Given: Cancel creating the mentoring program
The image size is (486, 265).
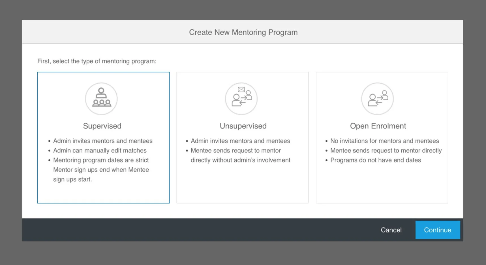Looking at the screenshot, I should (x=391, y=230).
